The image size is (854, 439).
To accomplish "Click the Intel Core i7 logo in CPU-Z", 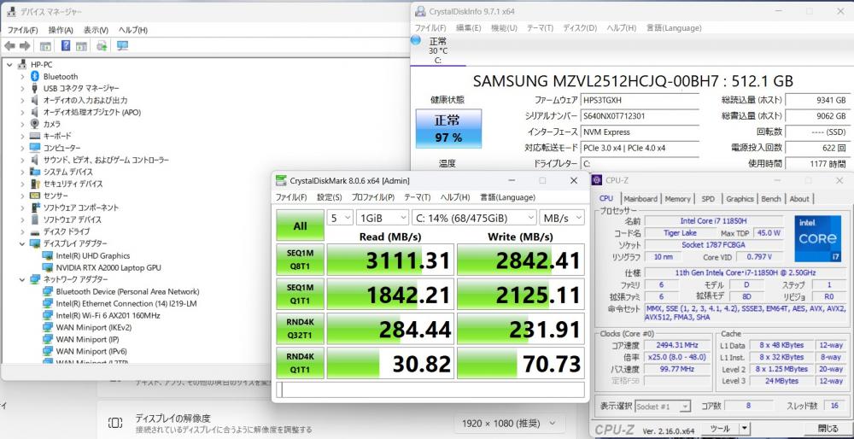I will [x=817, y=238].
